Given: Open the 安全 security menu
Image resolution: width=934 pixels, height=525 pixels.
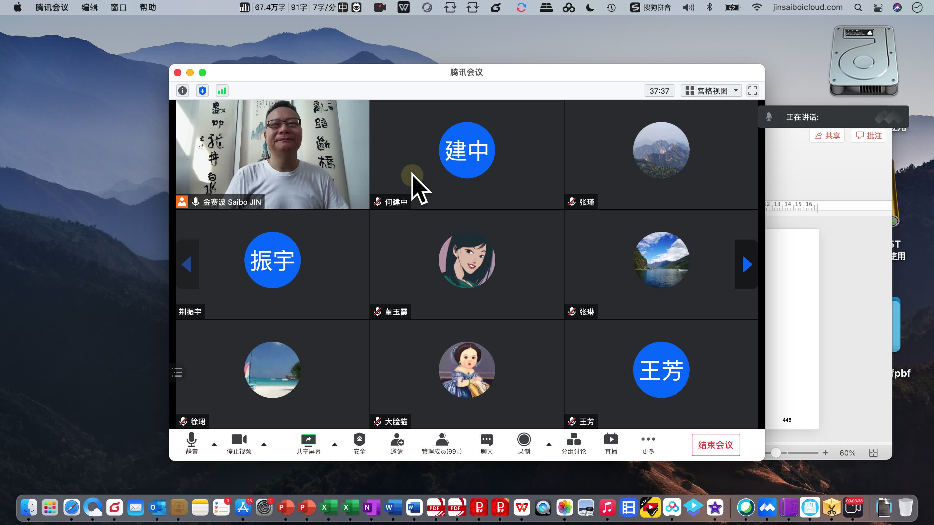Looking at the screenshot, I should point(359,444).
